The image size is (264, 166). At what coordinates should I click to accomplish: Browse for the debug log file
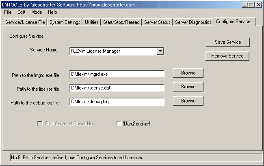point(188,101)
